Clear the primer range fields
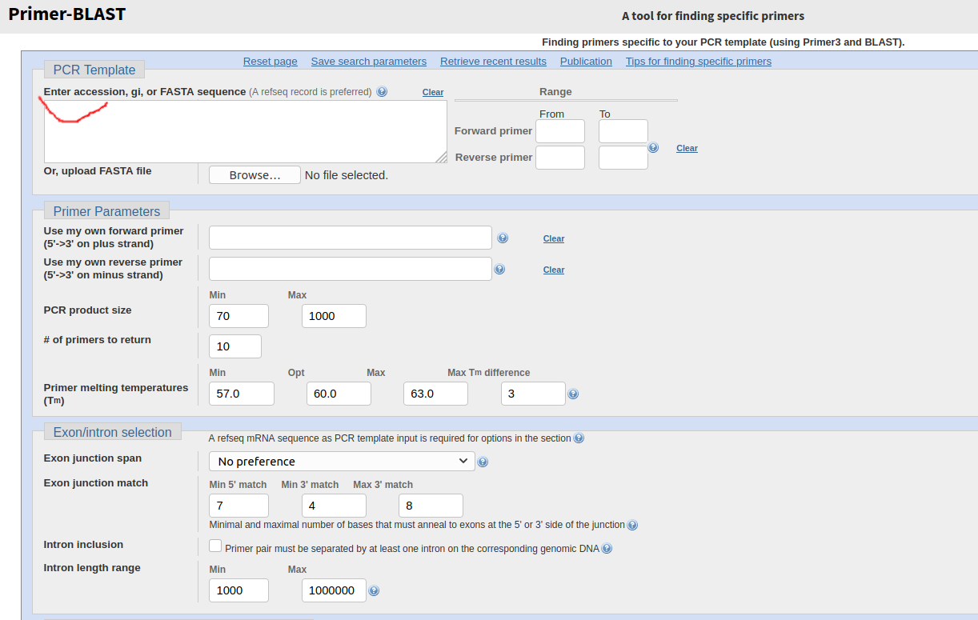 tap(687, 148)
